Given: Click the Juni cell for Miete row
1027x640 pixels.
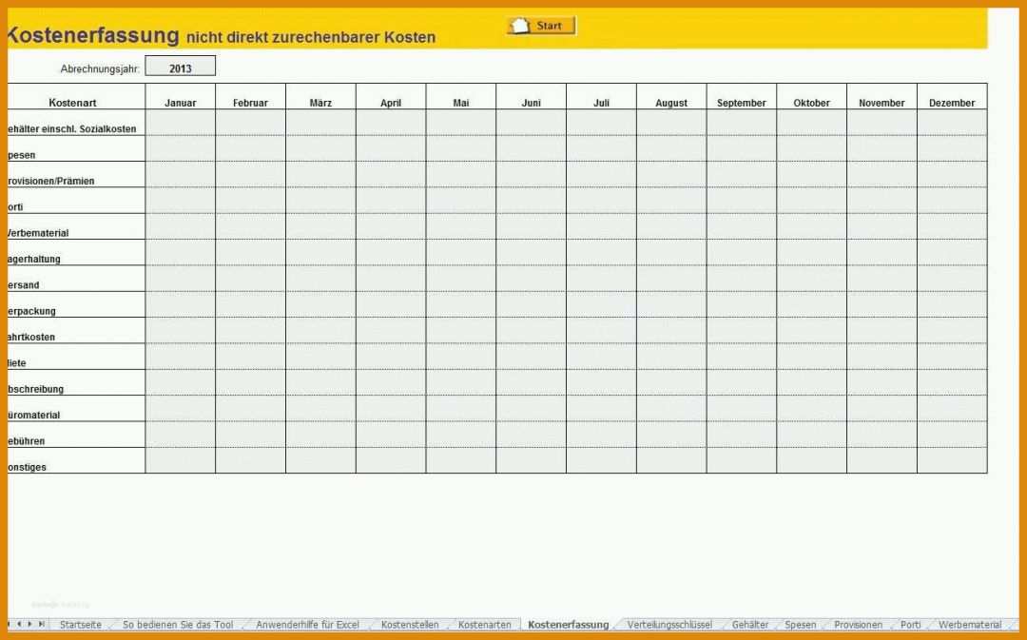Looking at the screenshot, I should (x=532, y=357).
